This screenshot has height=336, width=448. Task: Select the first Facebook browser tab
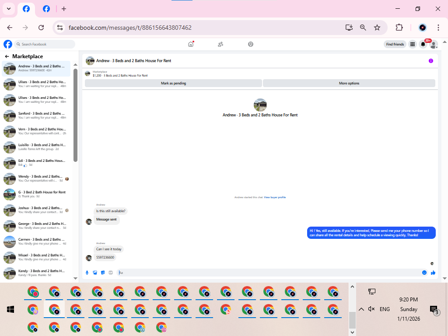(x=26, y=9)
